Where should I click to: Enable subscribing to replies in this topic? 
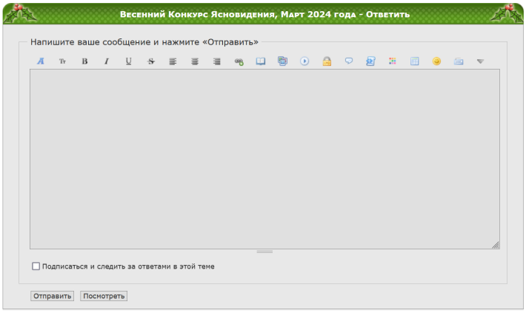[36, 266]
